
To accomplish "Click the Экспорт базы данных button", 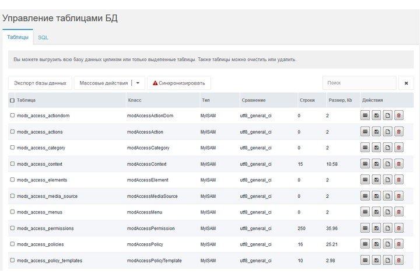I will pyautogui.click(x=40, y=83).
